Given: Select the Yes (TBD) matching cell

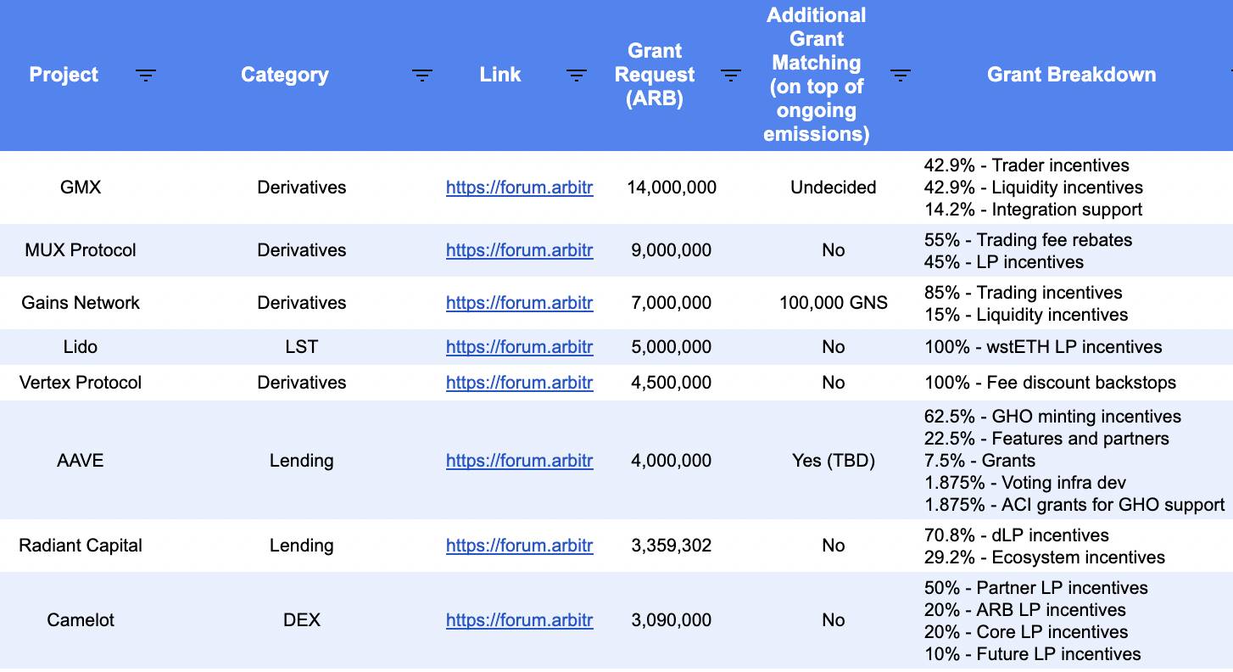Looking at the screenshot, I should click(x=834, y=461).
